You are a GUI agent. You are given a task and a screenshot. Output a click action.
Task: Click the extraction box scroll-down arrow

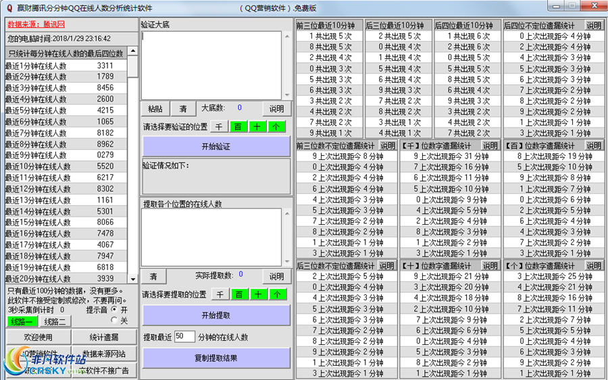click(287, 261)
